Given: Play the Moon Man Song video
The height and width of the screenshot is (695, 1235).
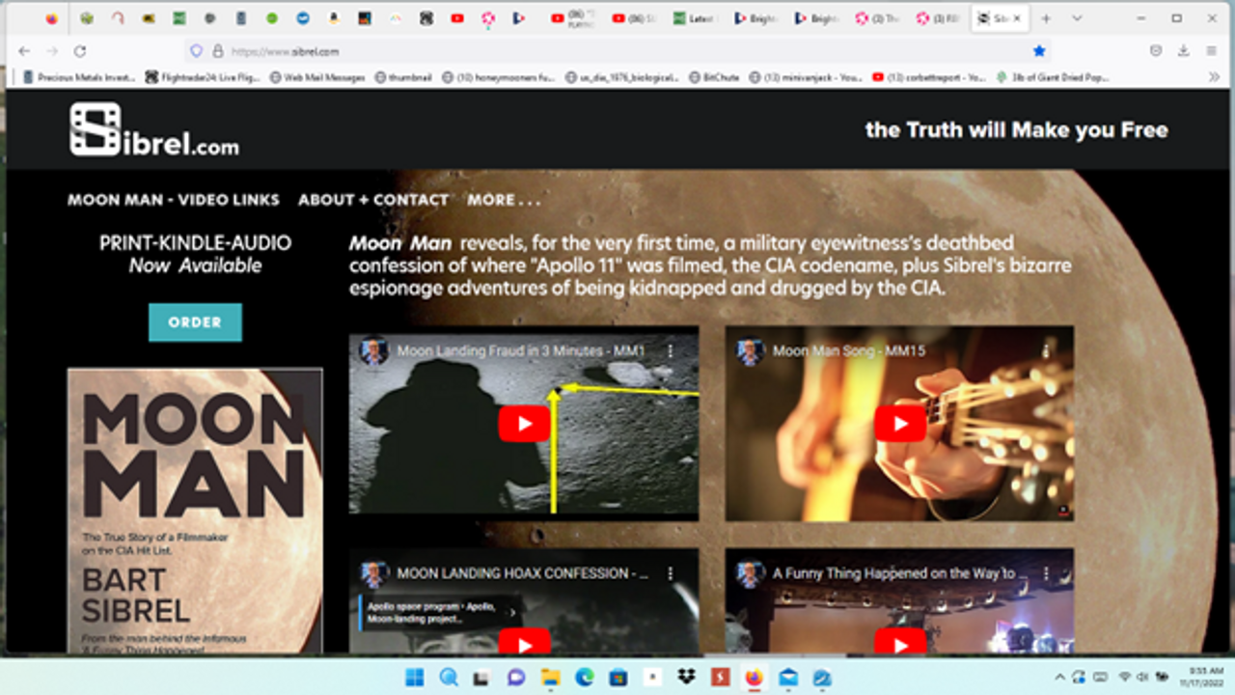Looking at the screenshot, I should (899, 424).
